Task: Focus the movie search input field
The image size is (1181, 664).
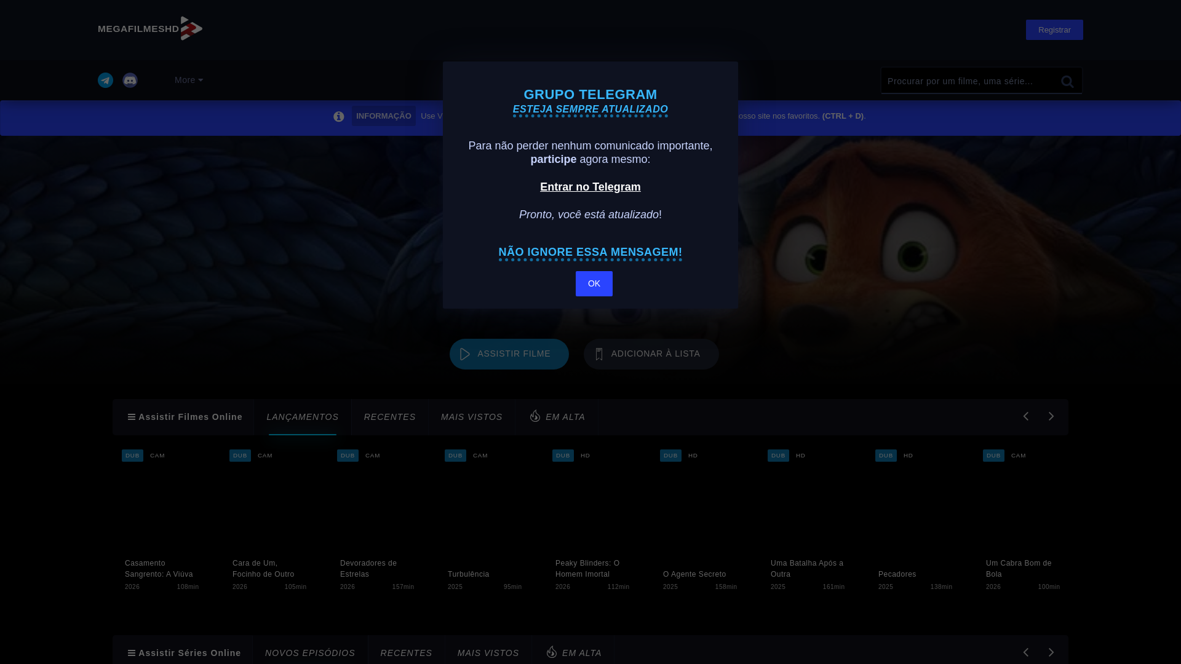Action: pos(968,81)
